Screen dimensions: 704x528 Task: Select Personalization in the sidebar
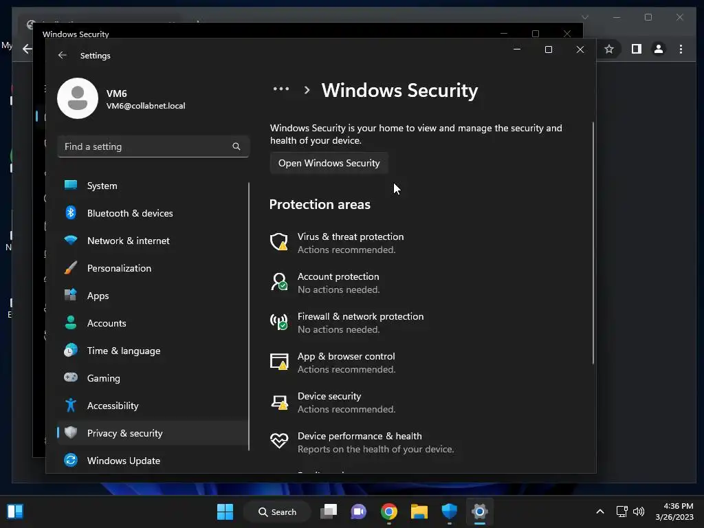click(153, 268)
